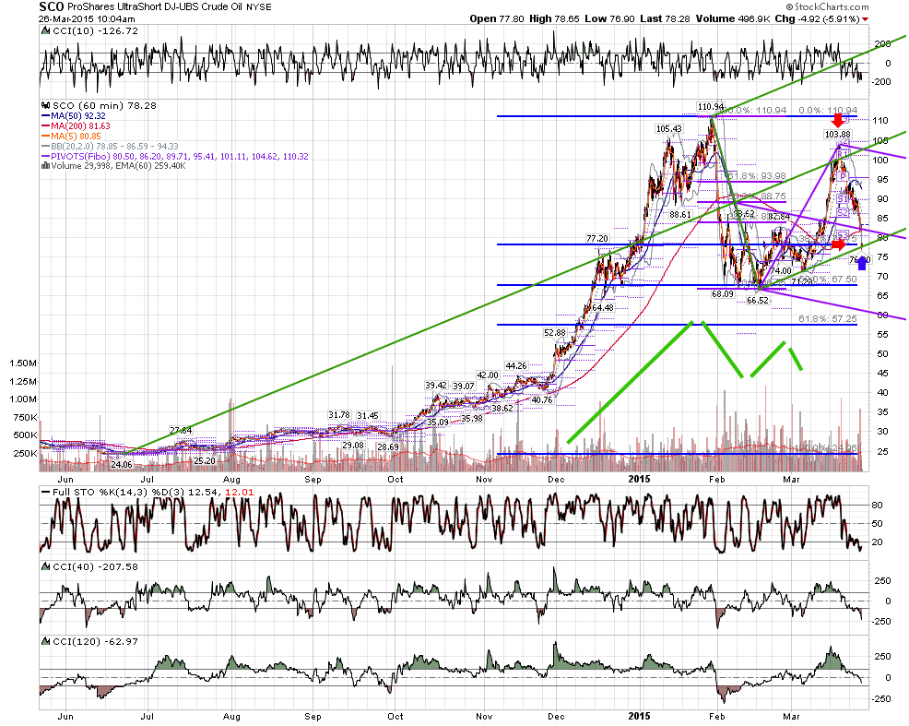Click the volume bars icon in the legend

45,166
